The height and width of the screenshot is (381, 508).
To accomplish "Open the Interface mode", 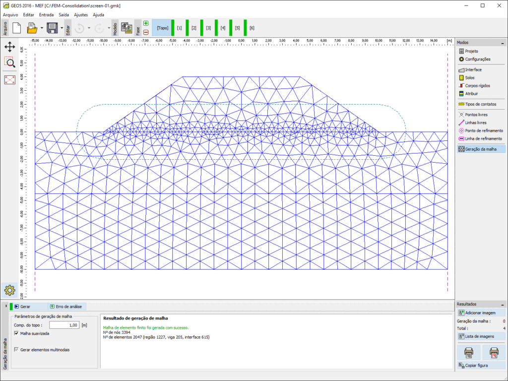I will [481, 69].
